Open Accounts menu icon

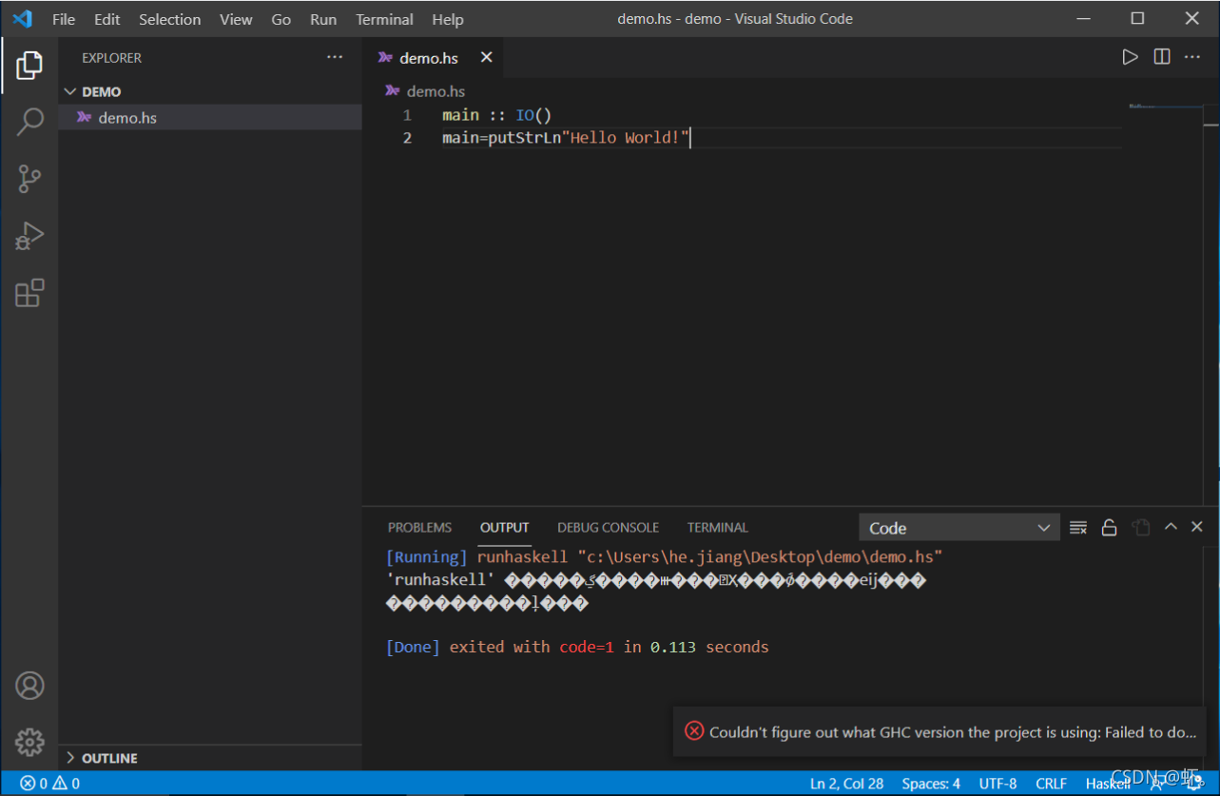pyautogui.click(x=29, y=686)
